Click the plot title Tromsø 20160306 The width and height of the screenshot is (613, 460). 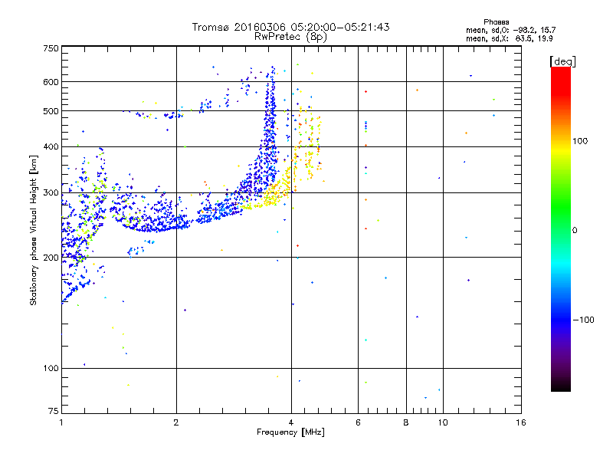tap(290, 27)
